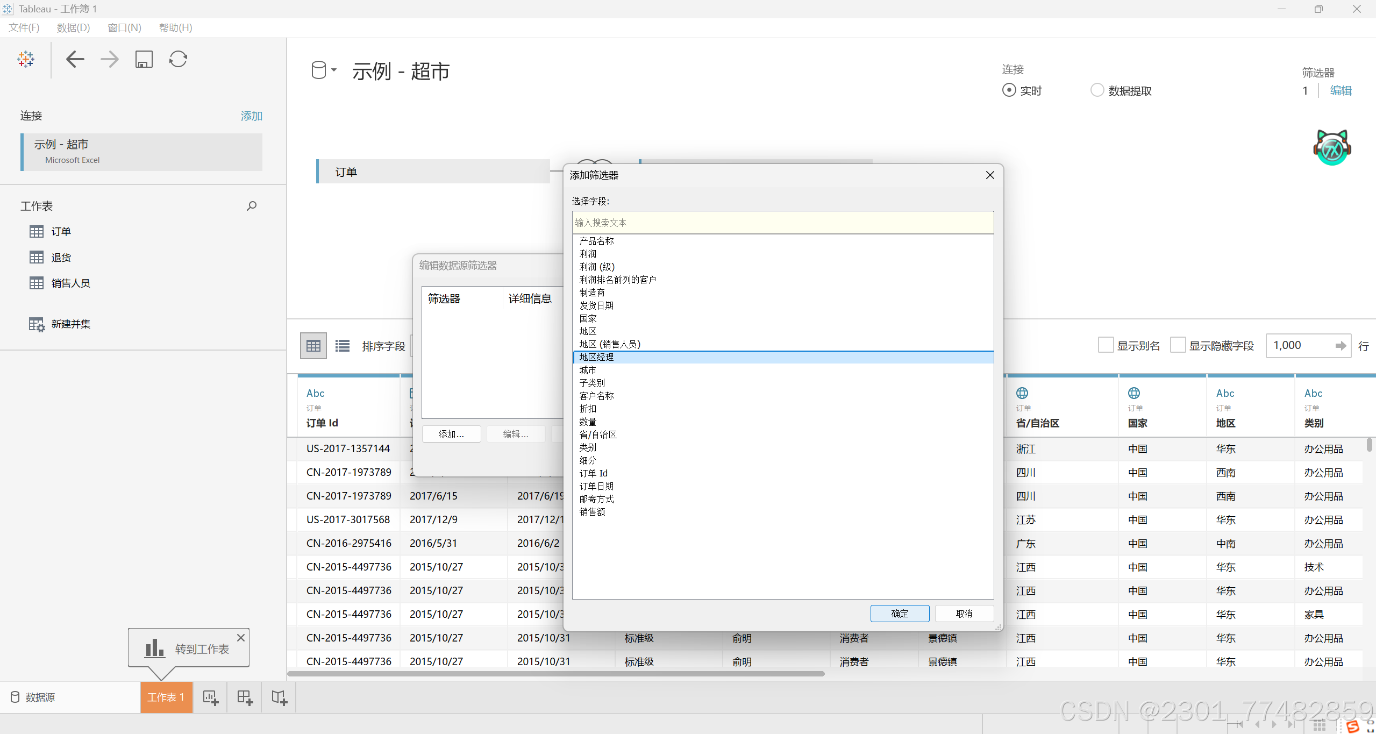
Task: Switch to metadata list view icon
Action: 343,346
